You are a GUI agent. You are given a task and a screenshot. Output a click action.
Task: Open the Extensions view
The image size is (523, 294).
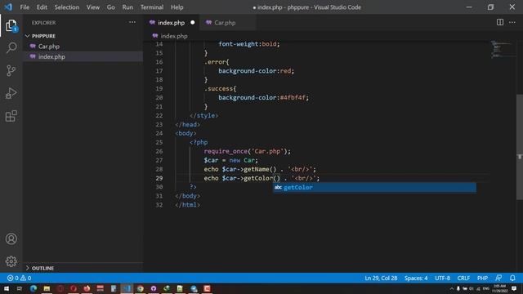11,116
